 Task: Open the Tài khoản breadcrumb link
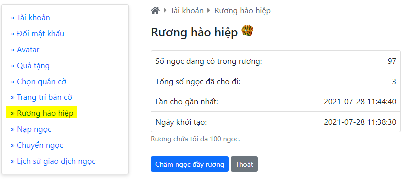(187, 11)
